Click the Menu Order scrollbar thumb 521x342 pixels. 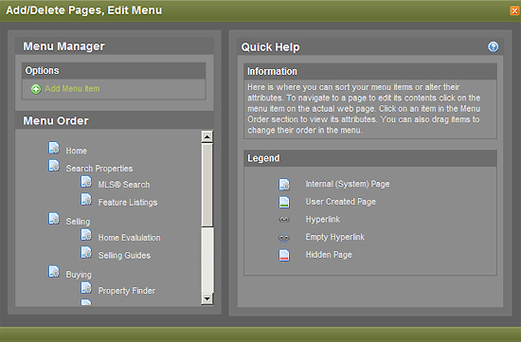207,185
